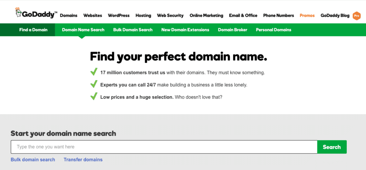Open the orange Pro hexagon badge
This screenshot has height=170, width=366.
click(356, 16)
